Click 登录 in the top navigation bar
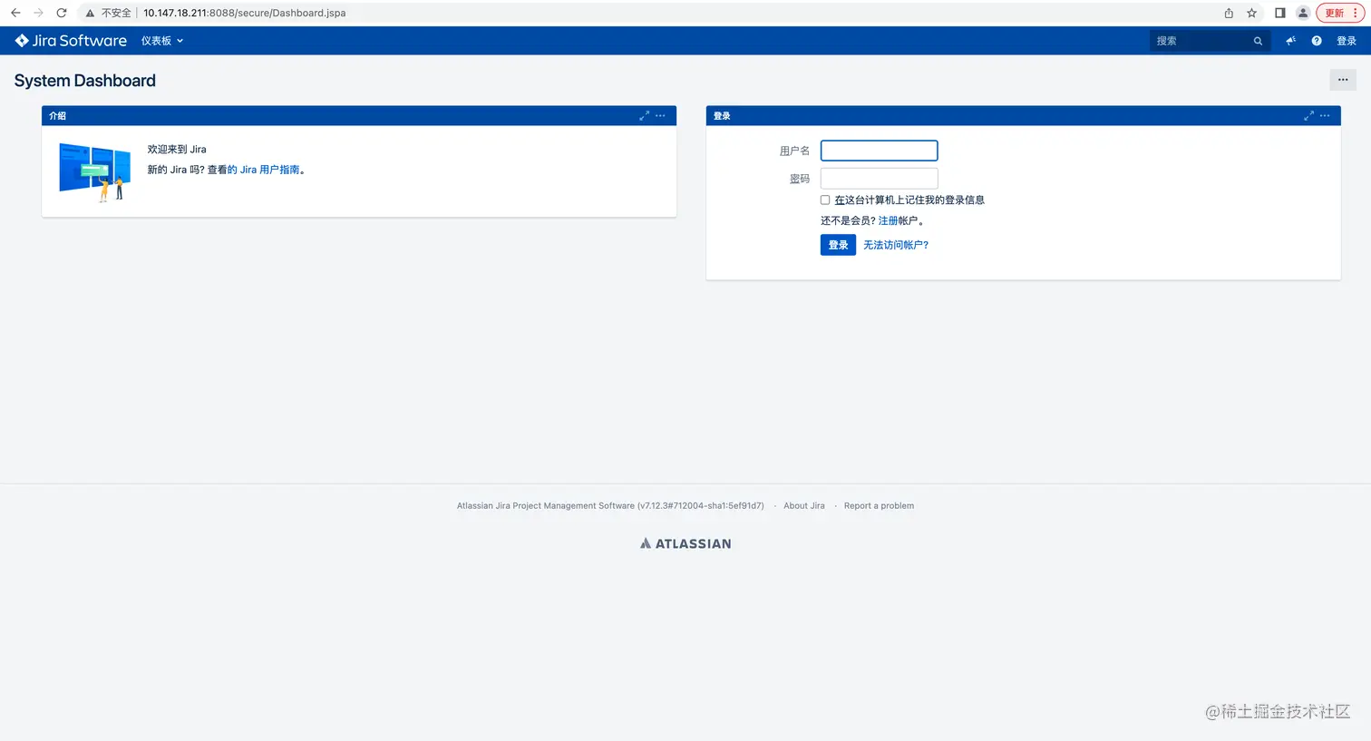 tap(1347, 41)
